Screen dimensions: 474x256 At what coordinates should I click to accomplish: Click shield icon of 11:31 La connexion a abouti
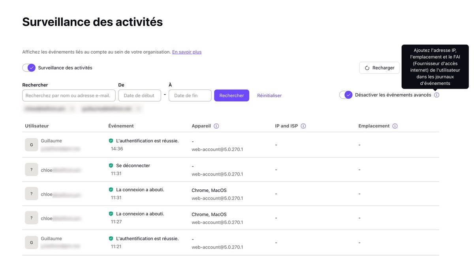pyautogui.click(x=111, y=190)
